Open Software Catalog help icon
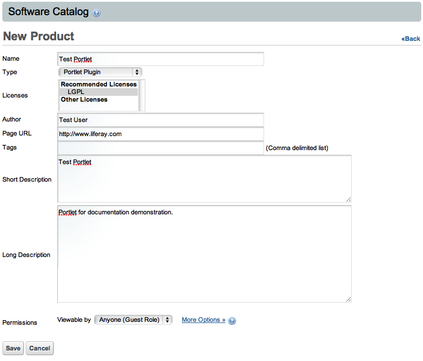The image size is (423, 361). click(x=96, y=13)
